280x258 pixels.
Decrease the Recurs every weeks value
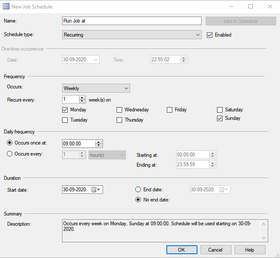click(82, 101)
